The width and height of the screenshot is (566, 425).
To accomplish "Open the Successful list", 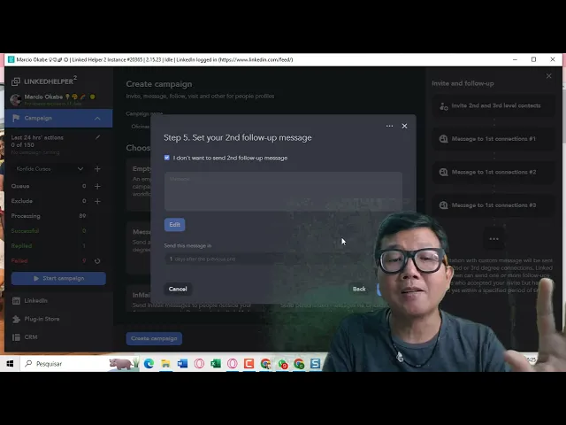I will tap(25, 230).
